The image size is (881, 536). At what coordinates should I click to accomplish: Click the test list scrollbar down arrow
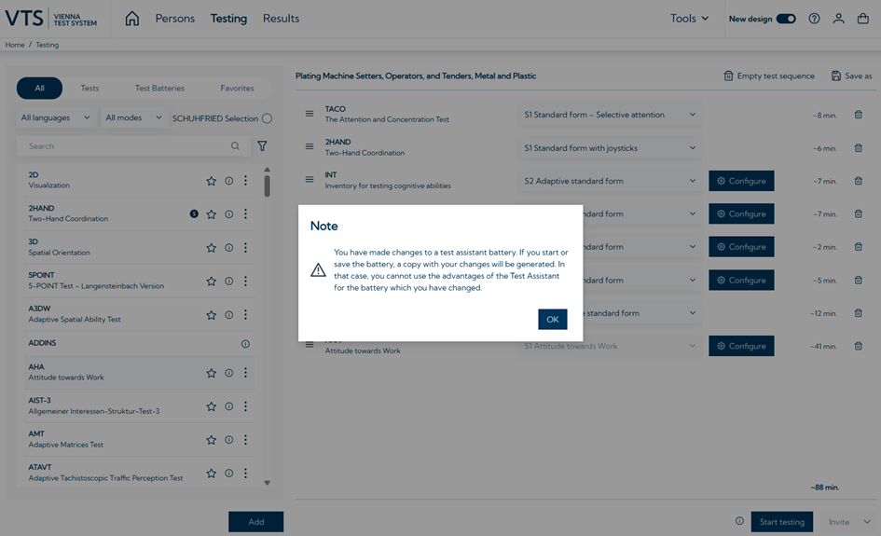coord(267,483)
